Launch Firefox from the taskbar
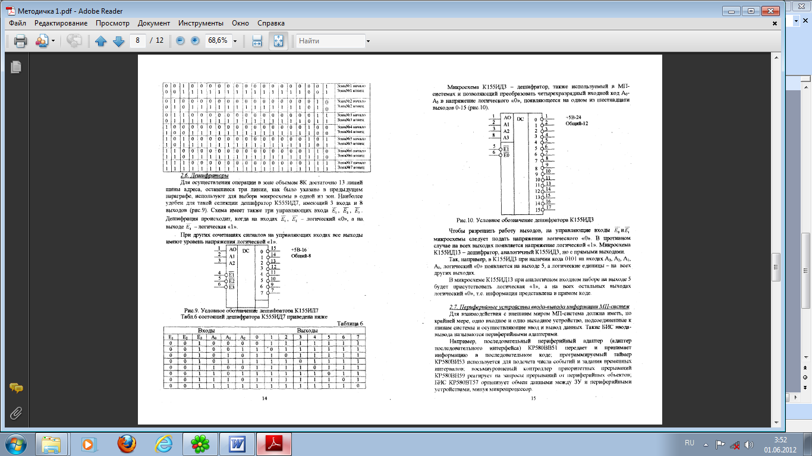 tap(126, 444)
